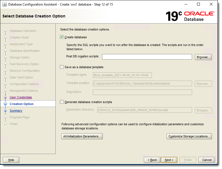Click the Configuration Options step label
The height and width of the screenshot is (169, 222).
(x=24, y=84)
